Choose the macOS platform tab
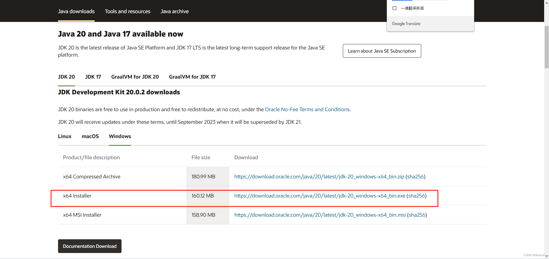 click(x=90, y=136)
